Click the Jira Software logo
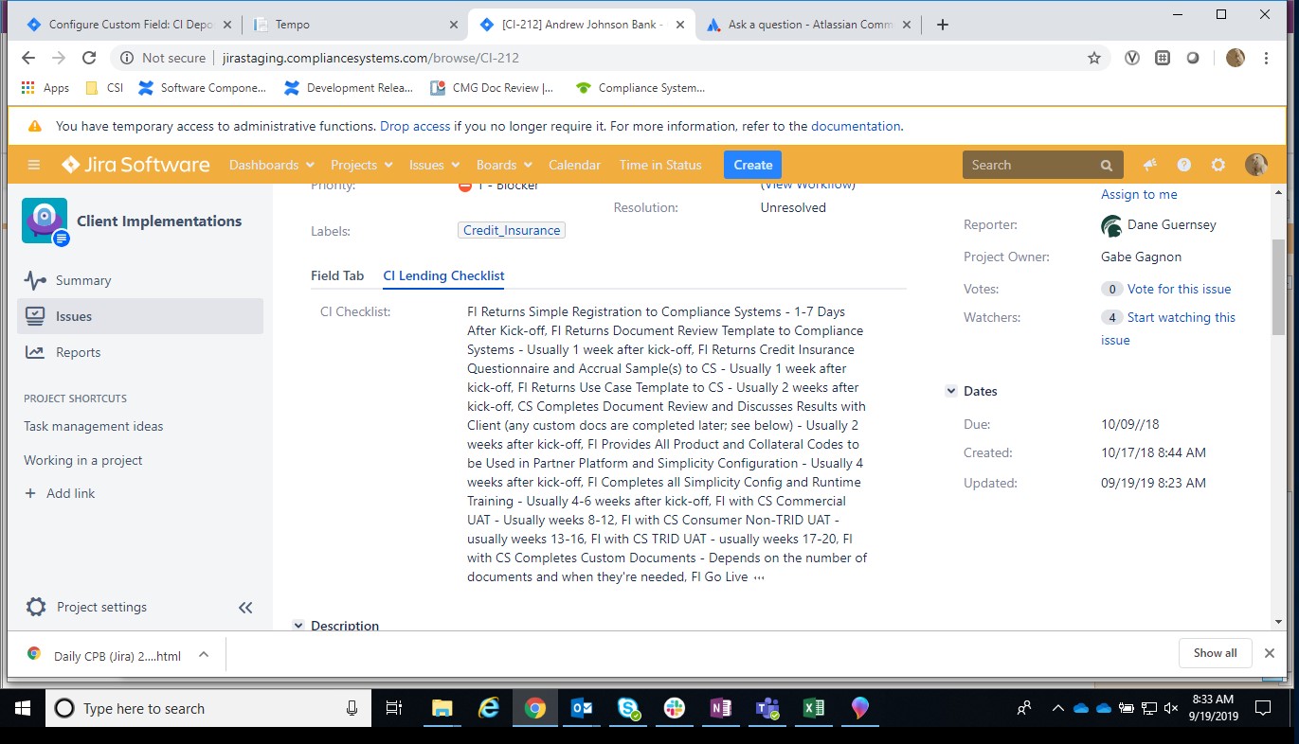The width and height of the screenshot is (1299, 744). (x=135, y=165)
